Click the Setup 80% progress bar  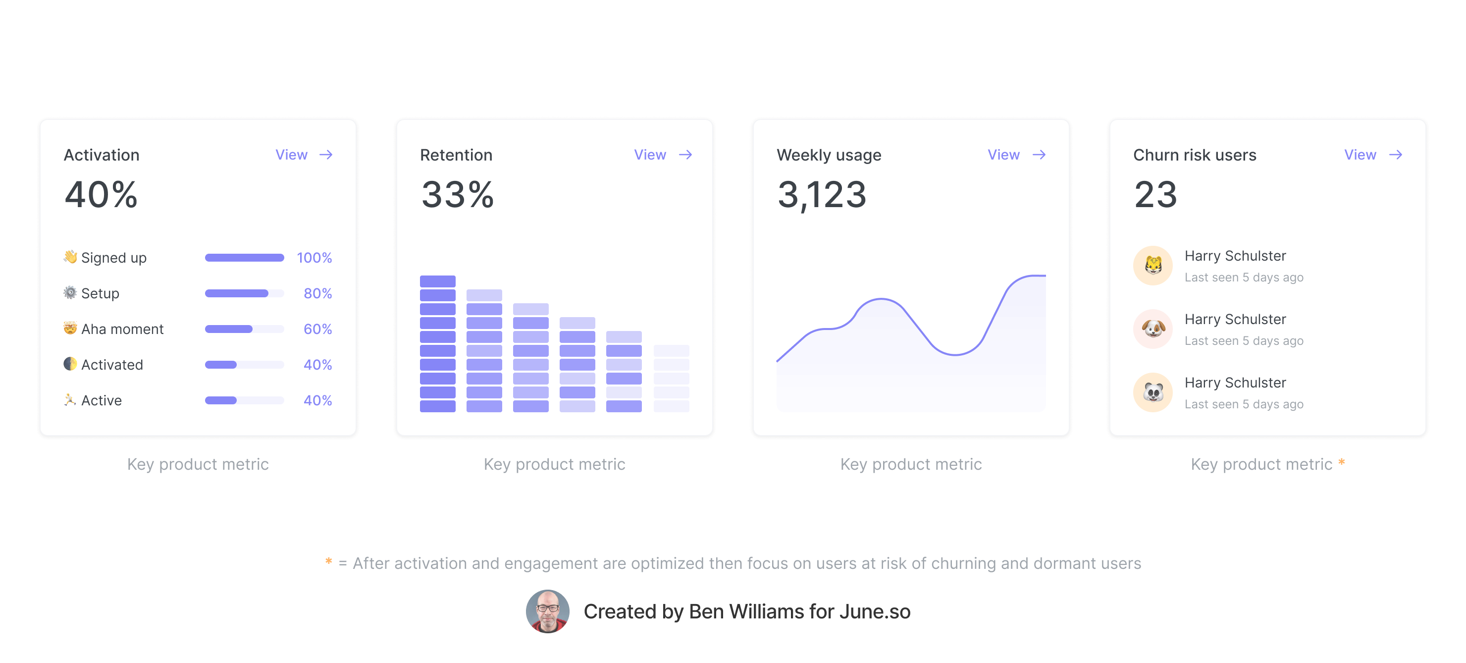point(244,293)
